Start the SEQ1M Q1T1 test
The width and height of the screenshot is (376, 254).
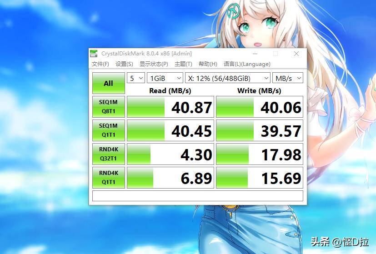(108, 130)
